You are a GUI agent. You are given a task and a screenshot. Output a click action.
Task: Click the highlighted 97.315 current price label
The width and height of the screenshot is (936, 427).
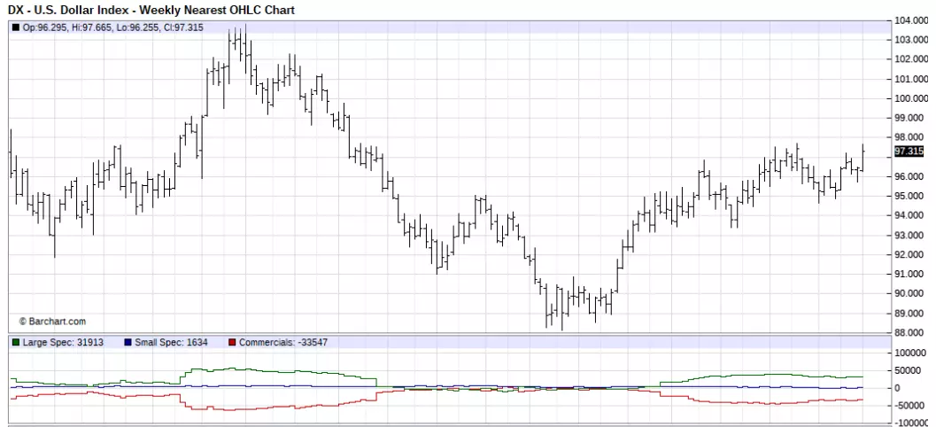tap(909, 151)
